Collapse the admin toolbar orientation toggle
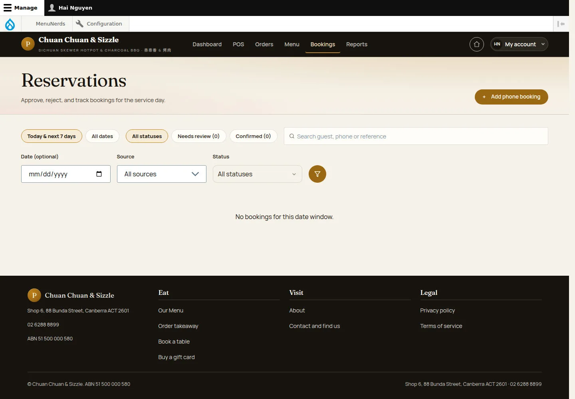Image resolution: width=575 pixels, height=399 pixels. click(561, 24)
